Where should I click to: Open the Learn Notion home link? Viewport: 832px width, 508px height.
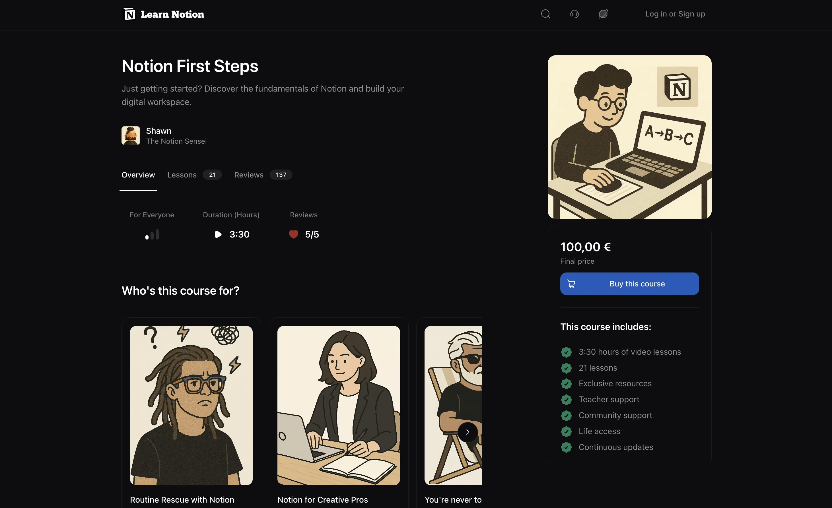[164, 14]
